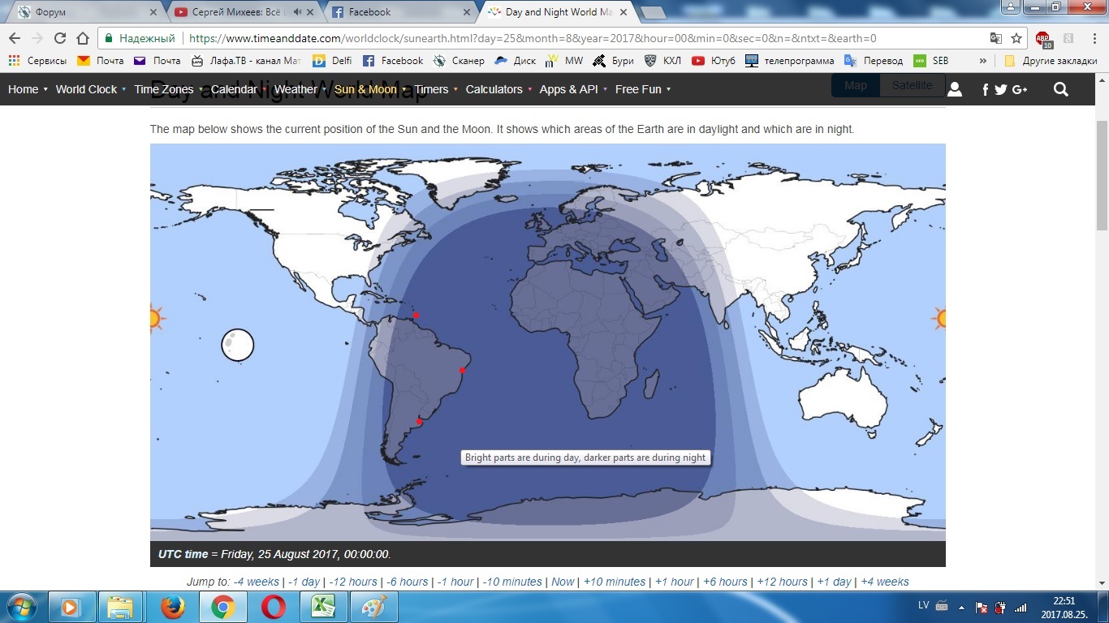
Task: Open the page translate icon
Action: [x=996, y=38]
